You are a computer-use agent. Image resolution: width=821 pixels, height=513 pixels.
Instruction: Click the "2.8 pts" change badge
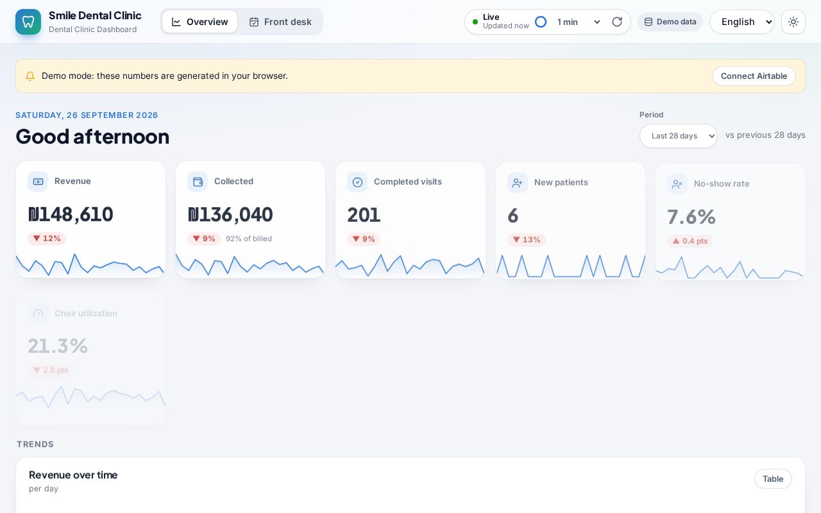[51, 370]
